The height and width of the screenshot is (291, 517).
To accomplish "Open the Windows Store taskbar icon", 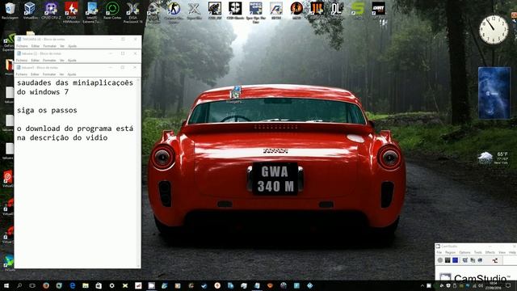I will [99, 285].
